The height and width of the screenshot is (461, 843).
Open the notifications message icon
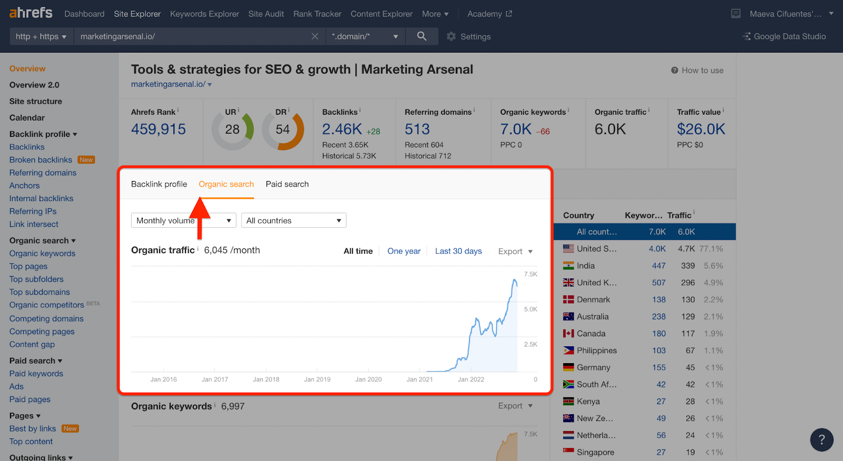736,14
